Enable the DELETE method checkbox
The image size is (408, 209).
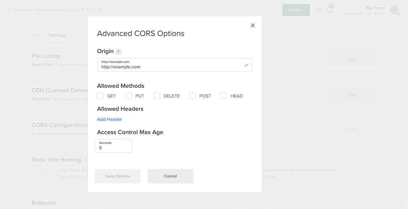157,96
